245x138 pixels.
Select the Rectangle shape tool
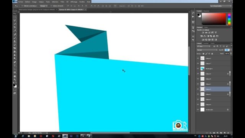pos(15,72)
